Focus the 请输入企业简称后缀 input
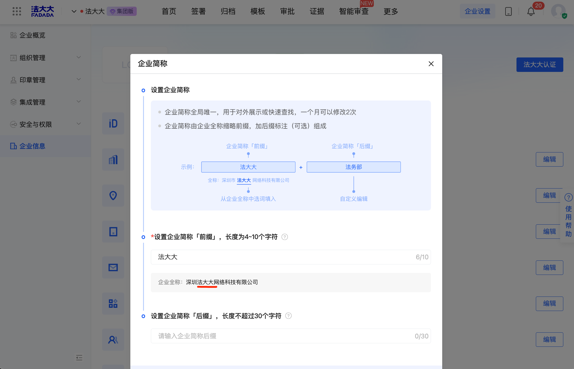Viewport: 574px width, 369px height. tap(290, 336)
